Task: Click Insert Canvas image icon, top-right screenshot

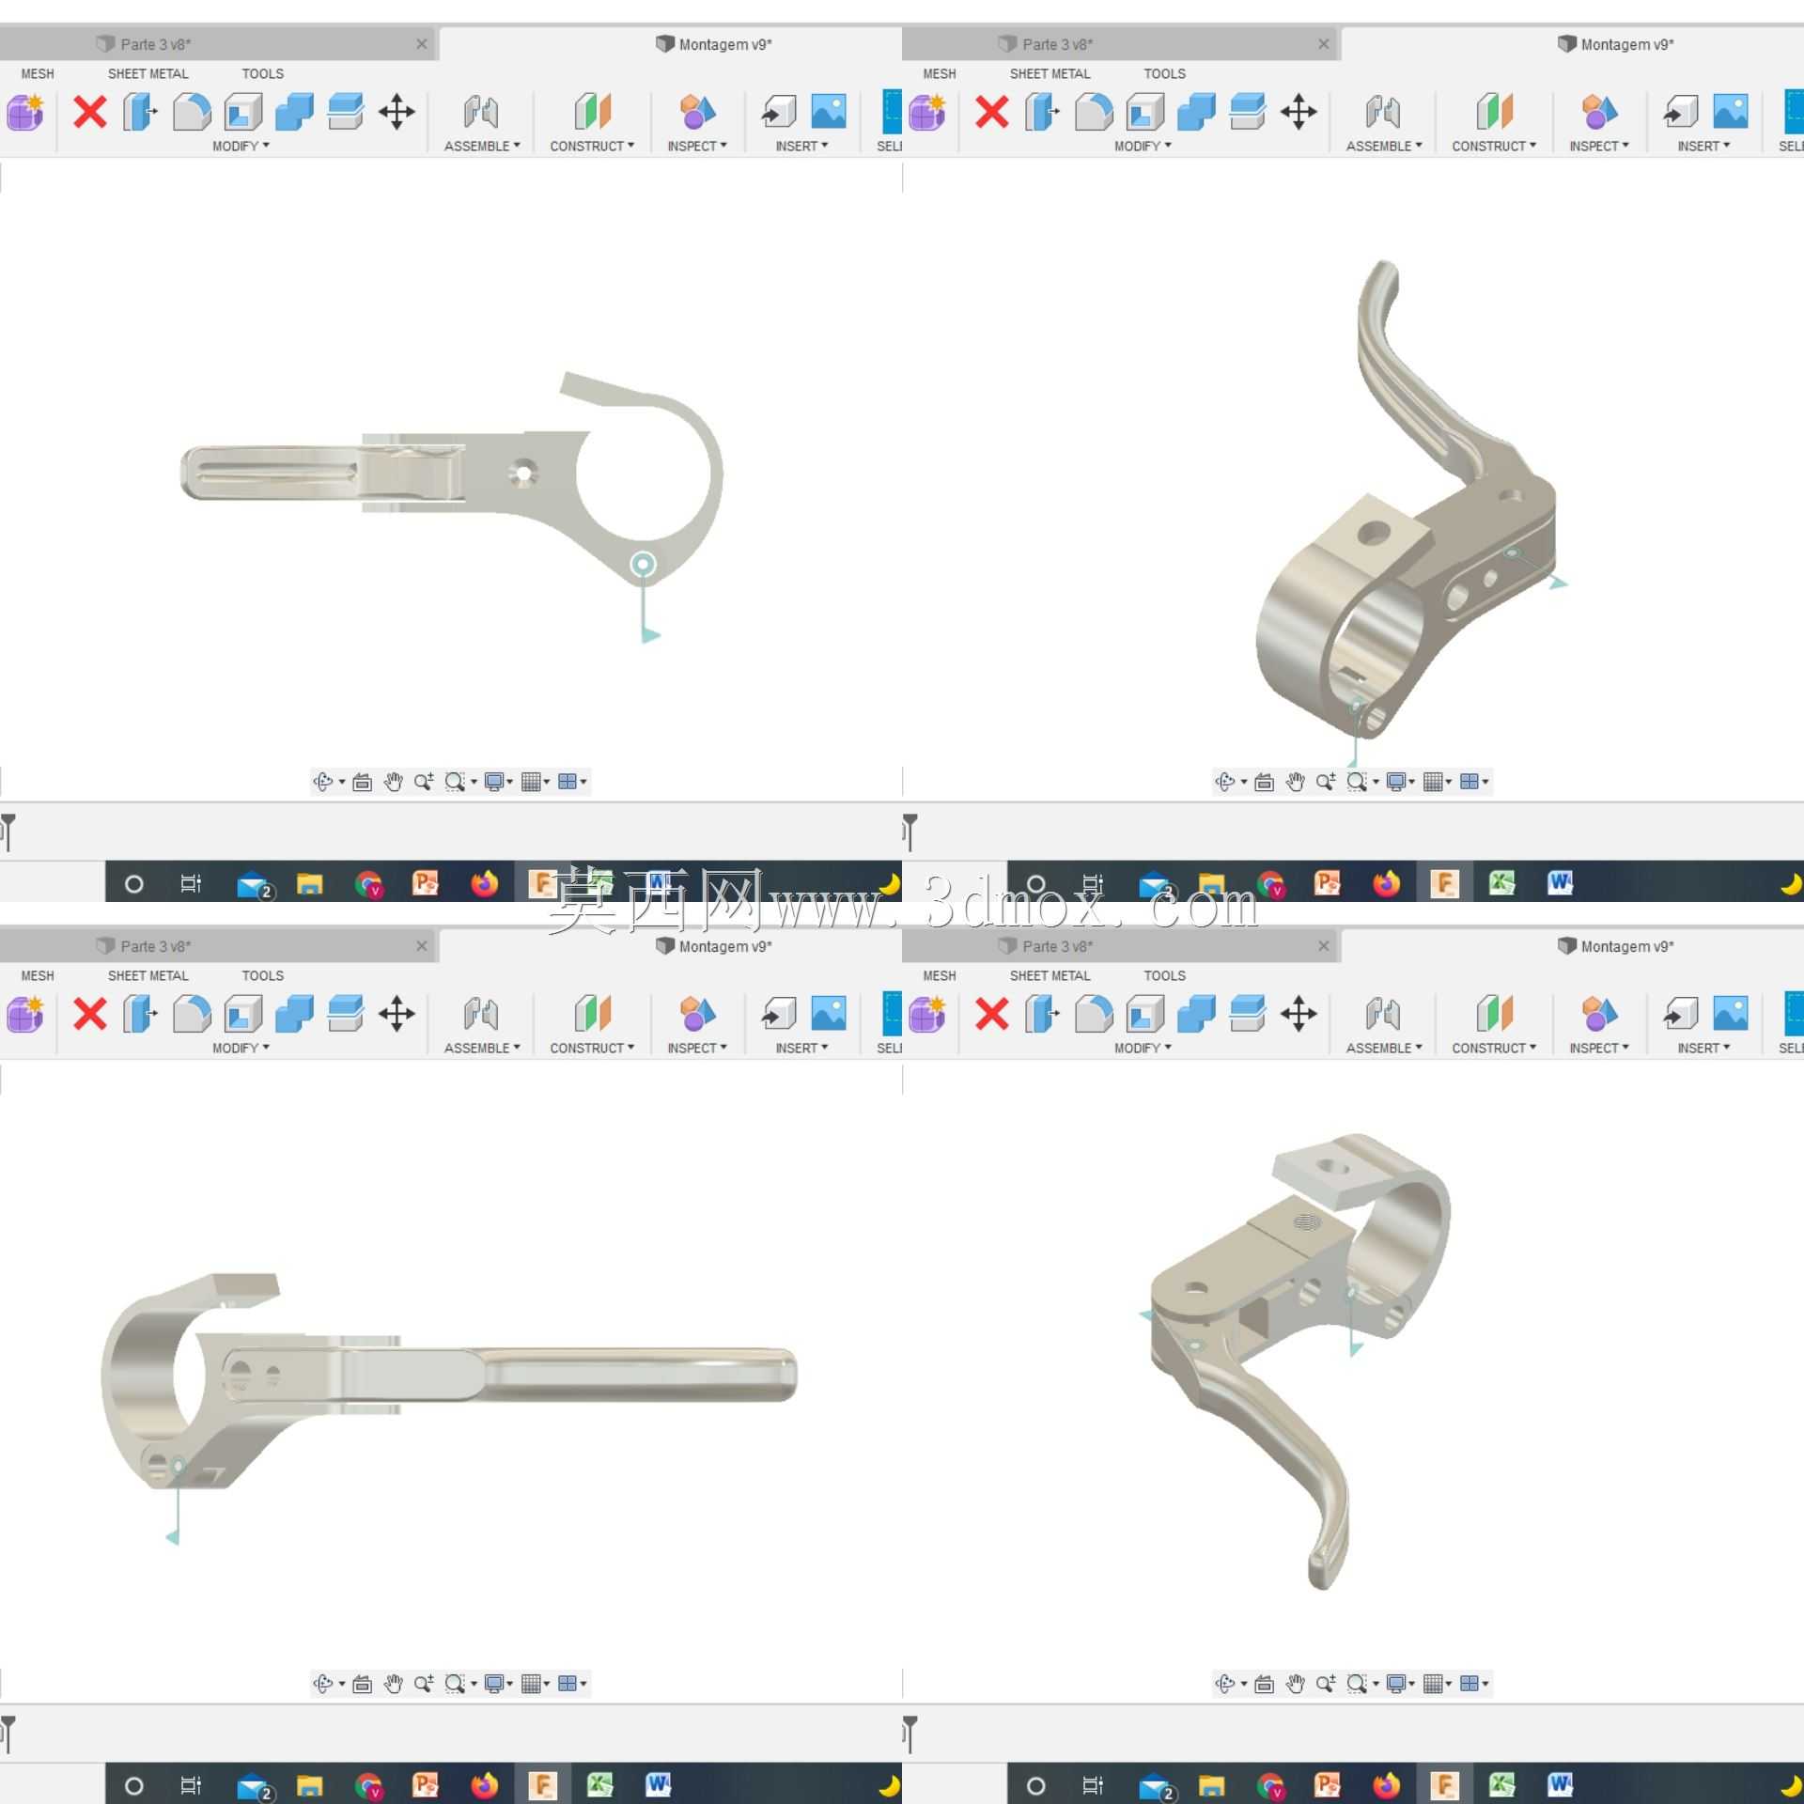Action: (1731, 111)
